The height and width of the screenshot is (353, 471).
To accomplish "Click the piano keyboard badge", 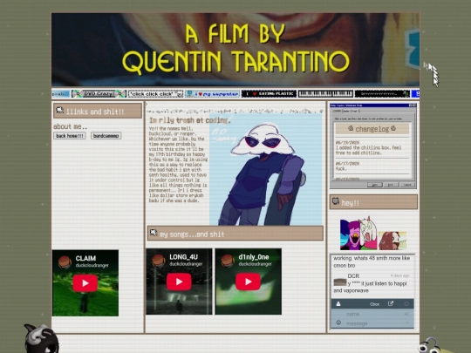I will click(x=325, y=94).
